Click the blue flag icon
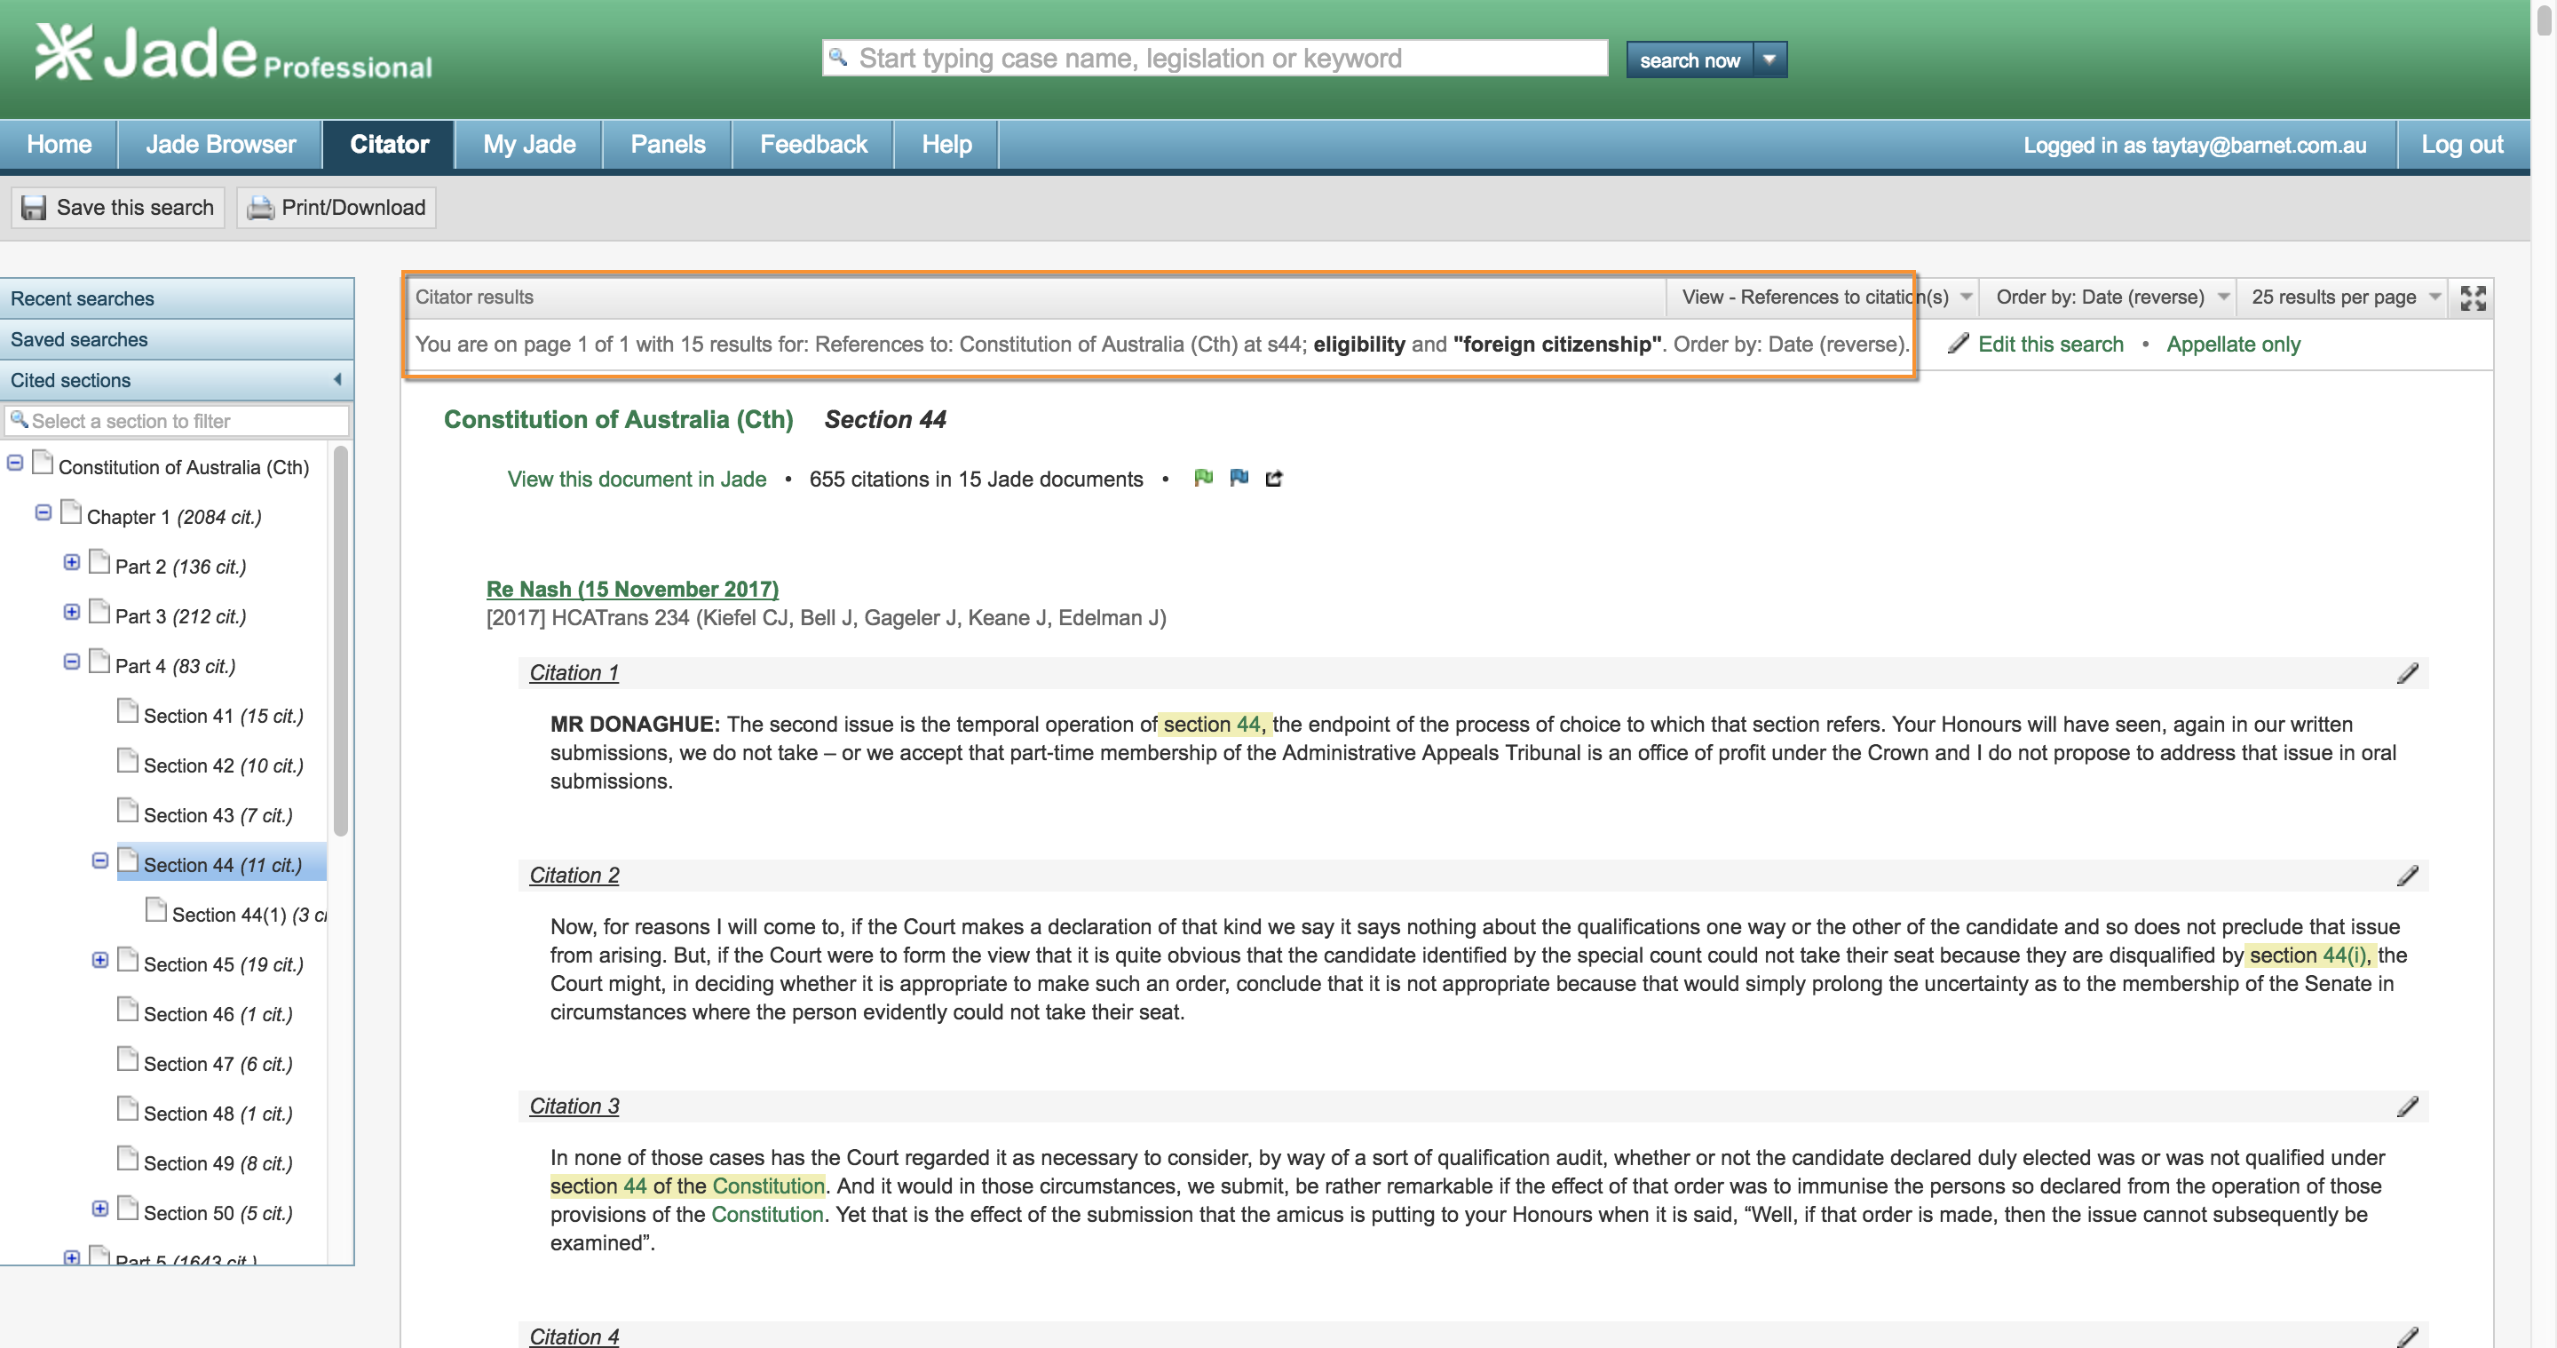 point(1239,479)
